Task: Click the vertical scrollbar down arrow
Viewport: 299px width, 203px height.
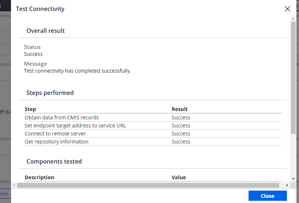Action: (x=293, y=179)
